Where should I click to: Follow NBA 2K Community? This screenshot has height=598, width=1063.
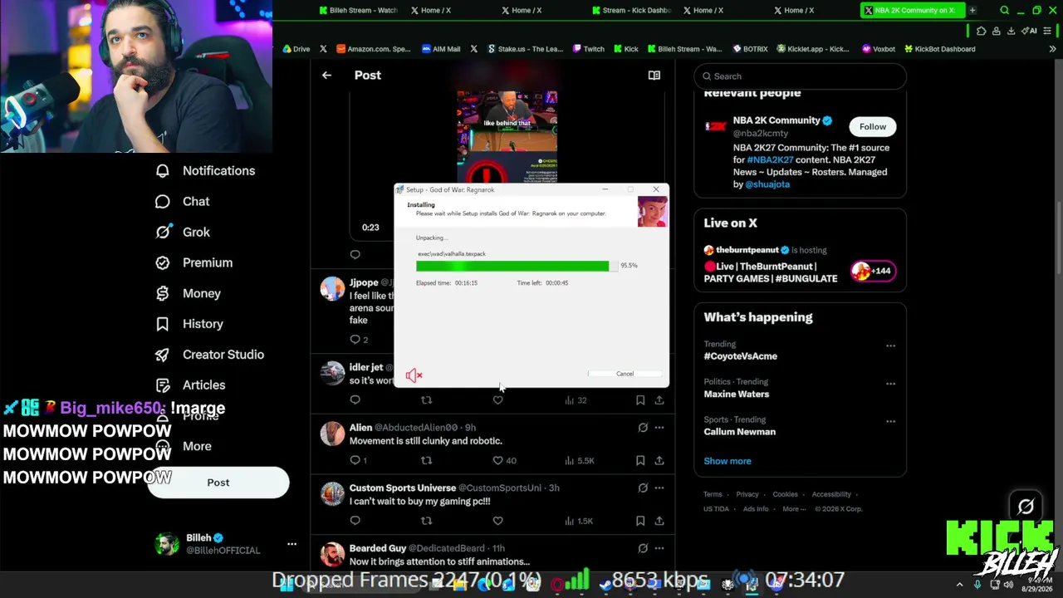coord(873,127)
